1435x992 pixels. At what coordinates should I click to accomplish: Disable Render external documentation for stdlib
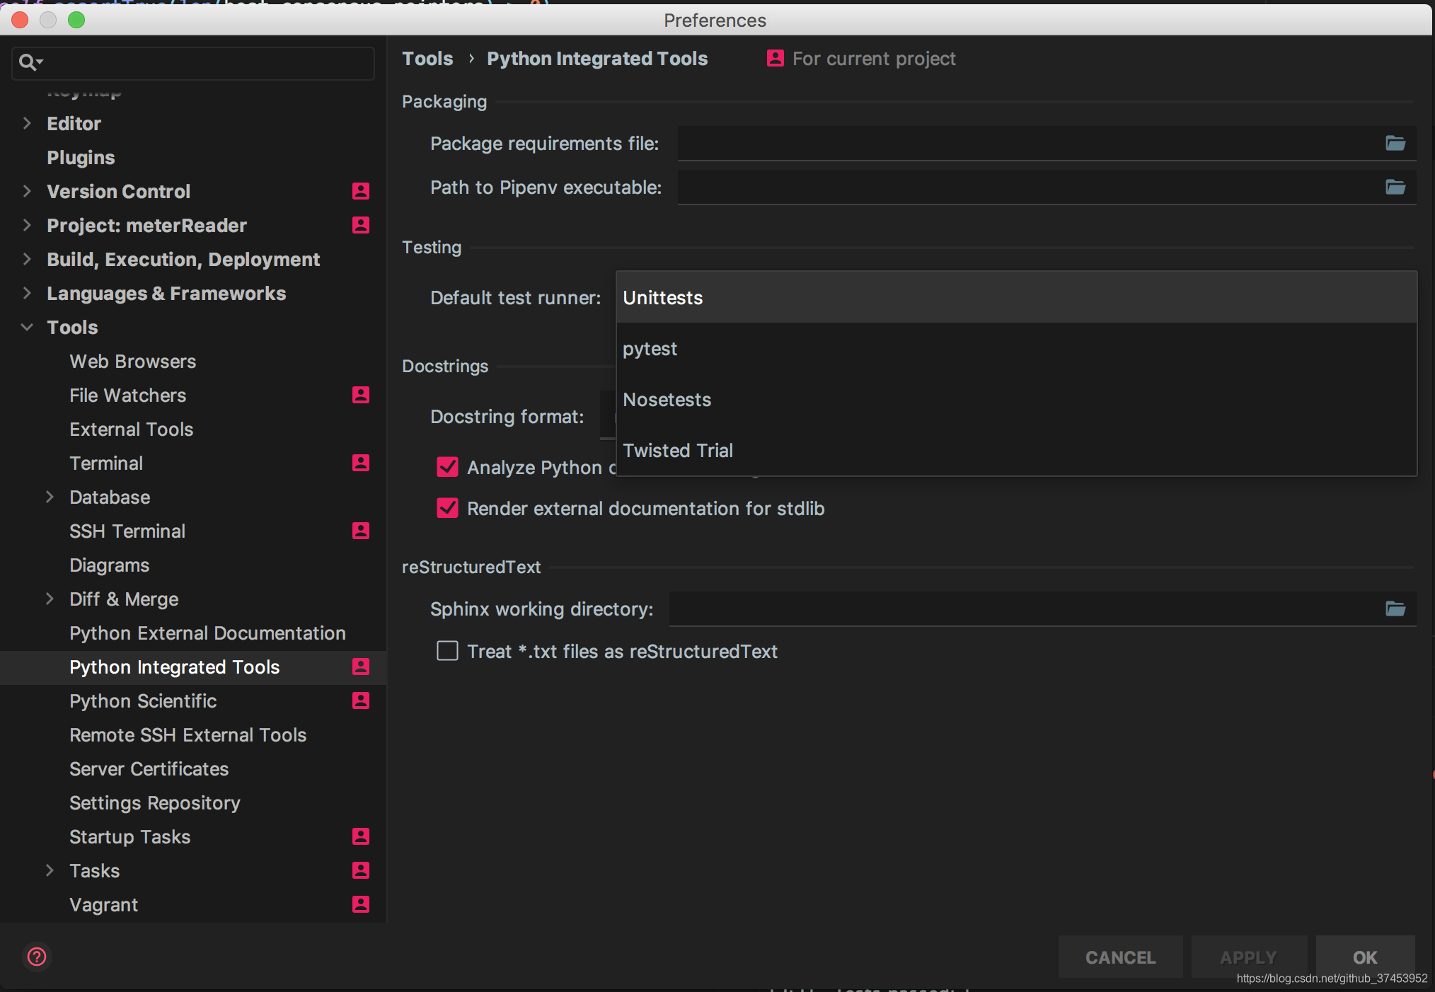point(447,508)
